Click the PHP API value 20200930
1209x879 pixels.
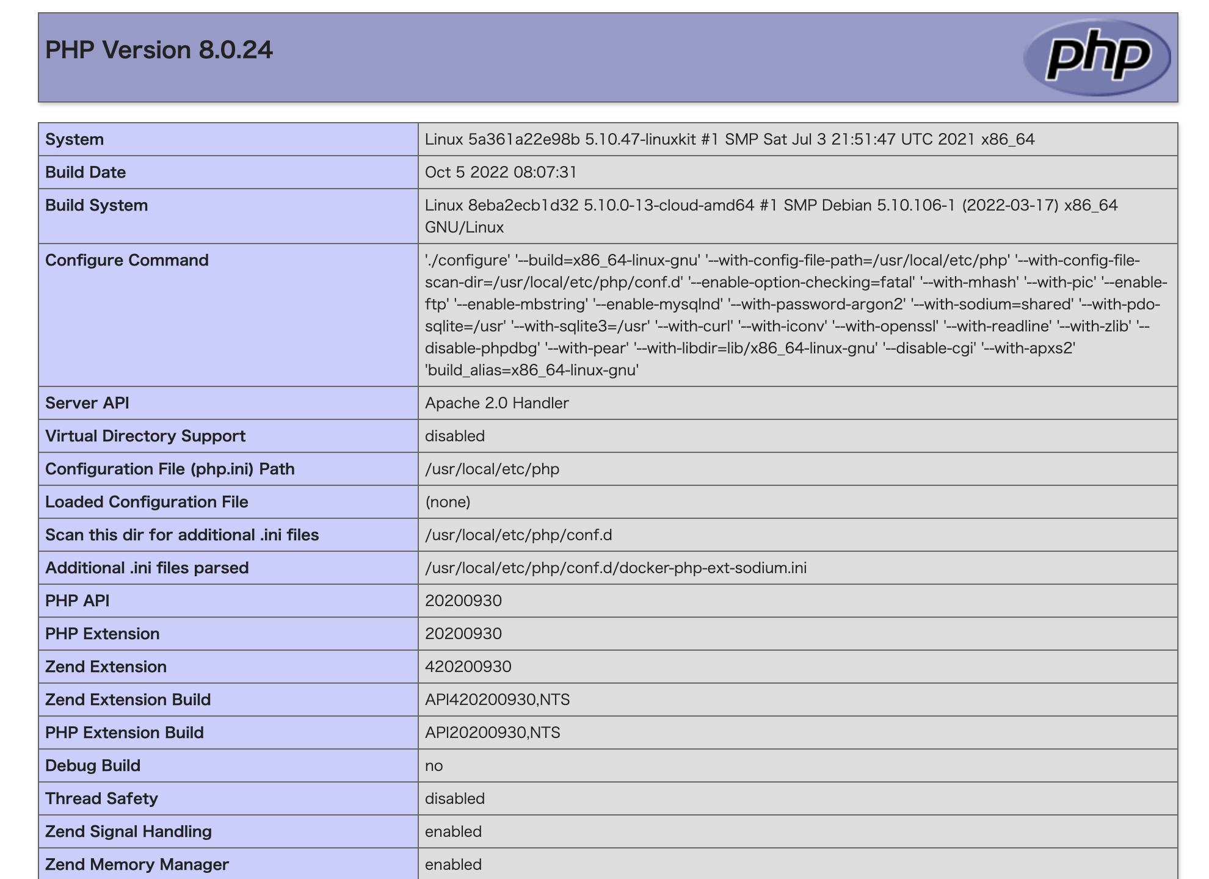pos(463,601)
